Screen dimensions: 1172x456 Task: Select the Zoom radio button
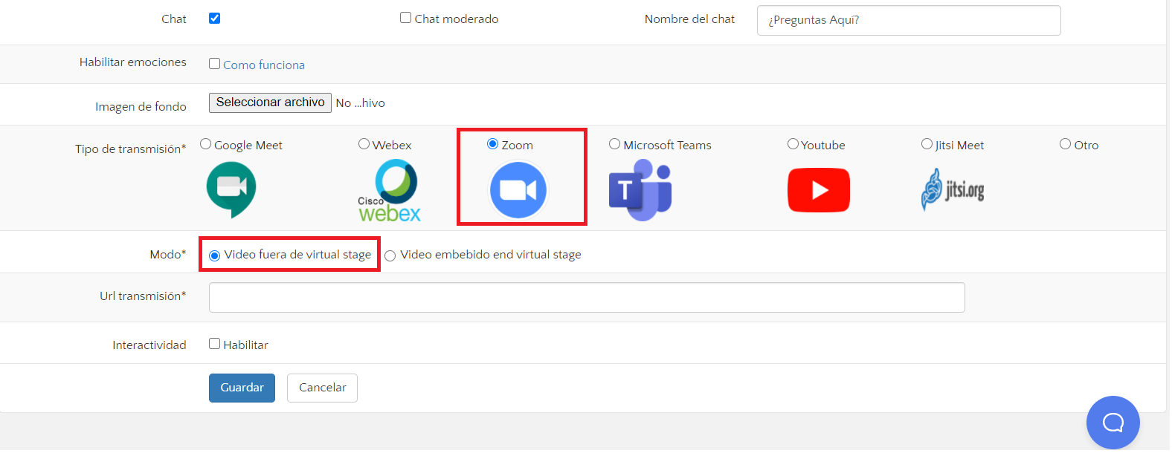(492, 144)
